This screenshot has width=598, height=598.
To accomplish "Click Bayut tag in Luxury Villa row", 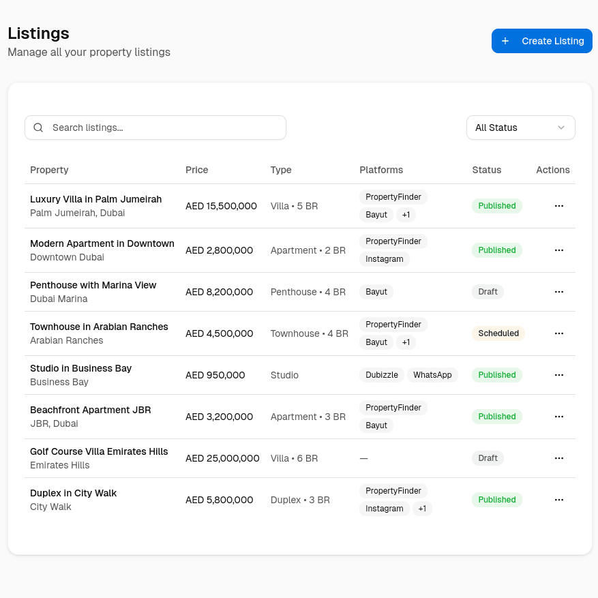I will pyautogui.click(x=376, y=215).
